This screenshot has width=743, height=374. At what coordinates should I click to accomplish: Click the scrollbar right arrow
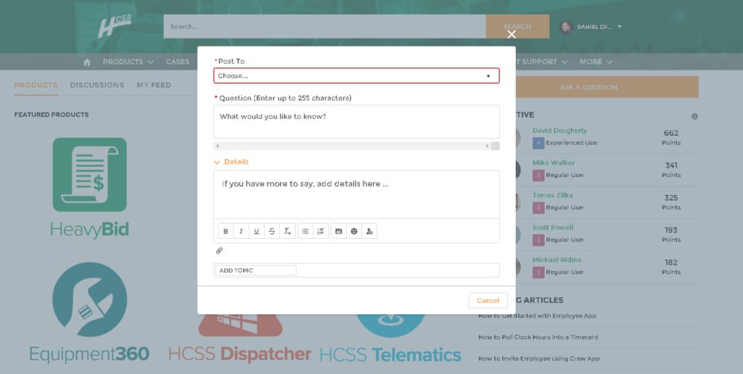[x=487, y=146]
